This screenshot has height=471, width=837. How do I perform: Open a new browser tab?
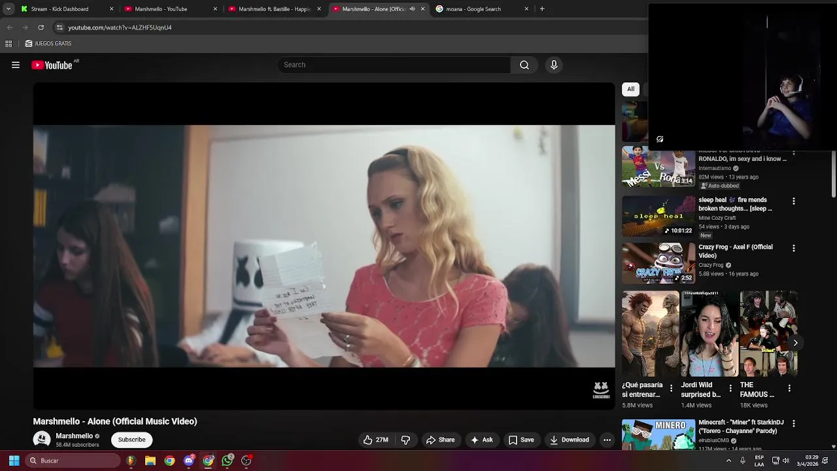[542, 9]
